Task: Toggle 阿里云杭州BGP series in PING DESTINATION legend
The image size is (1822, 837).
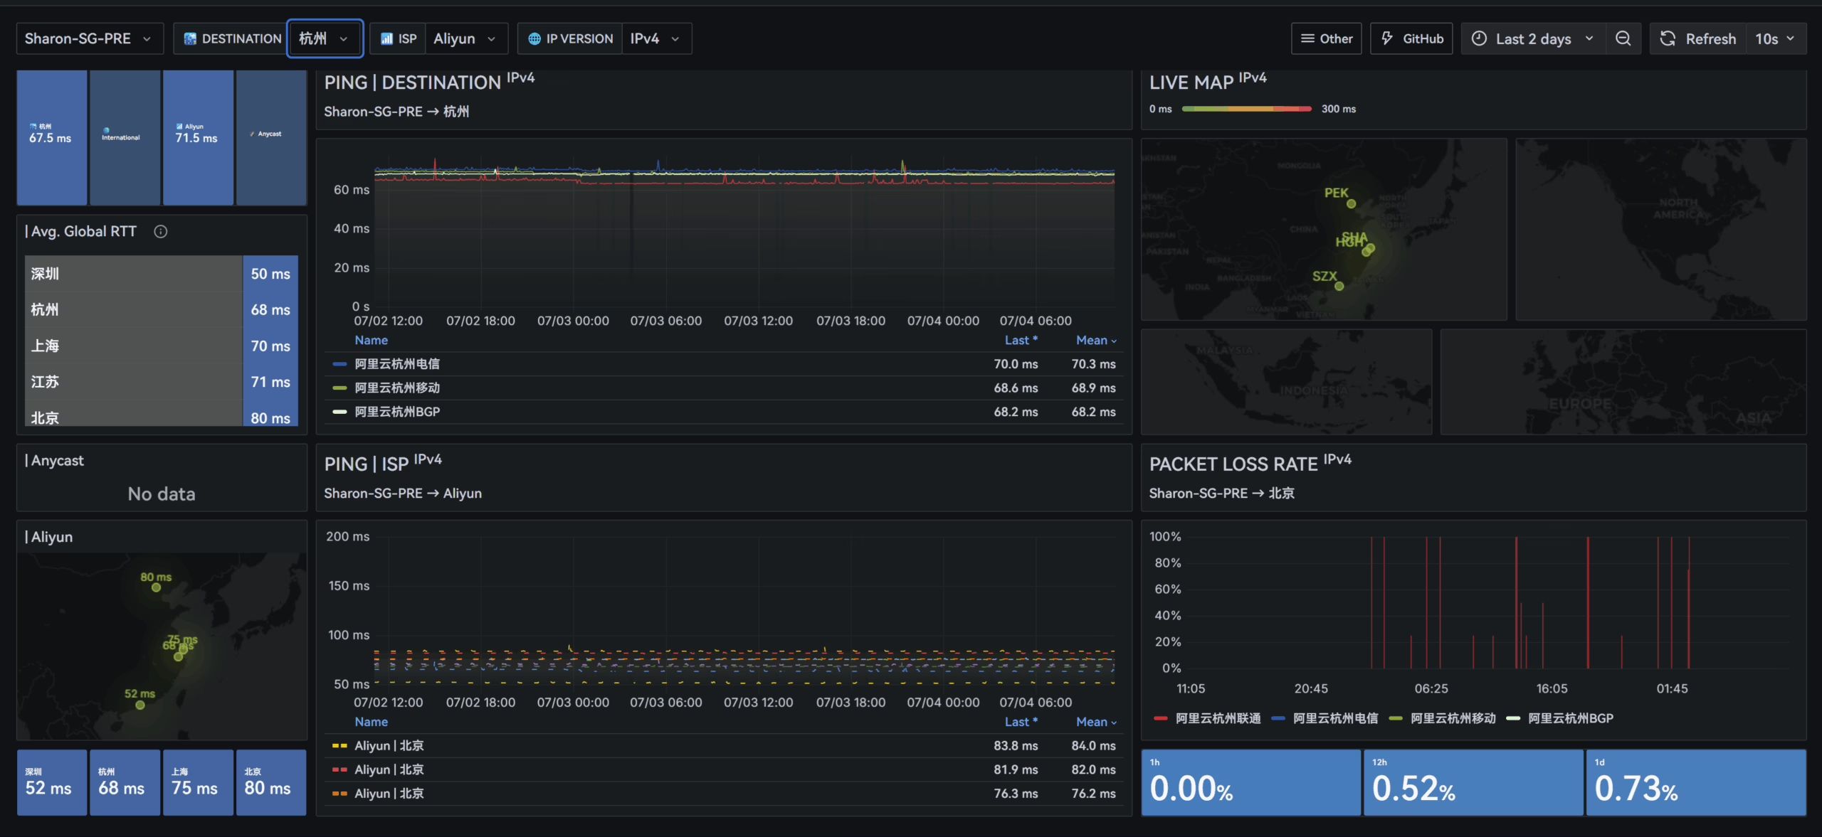Action: (x=397, y=412)
